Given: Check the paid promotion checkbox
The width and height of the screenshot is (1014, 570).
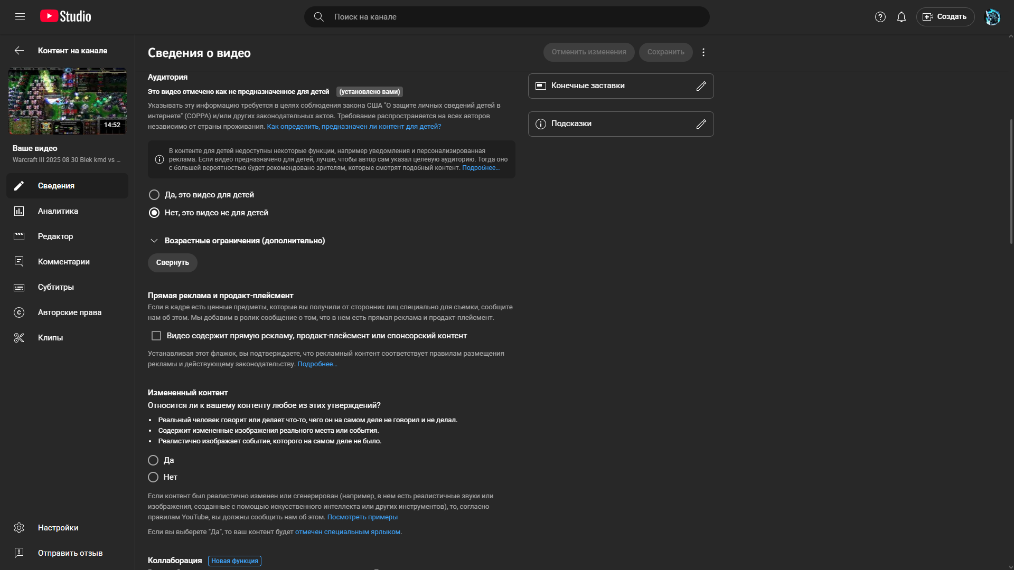Looking at the screenshot, I should [156, 336].
